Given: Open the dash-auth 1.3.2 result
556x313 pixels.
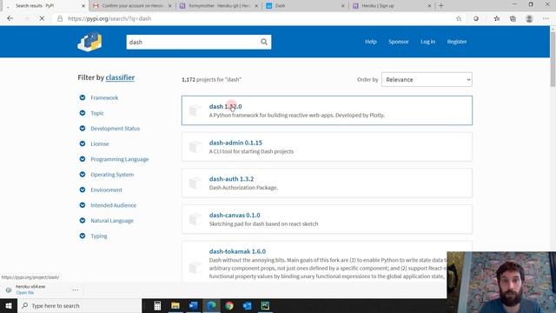Looking at the screenshot, I should [x=327, y=183].
